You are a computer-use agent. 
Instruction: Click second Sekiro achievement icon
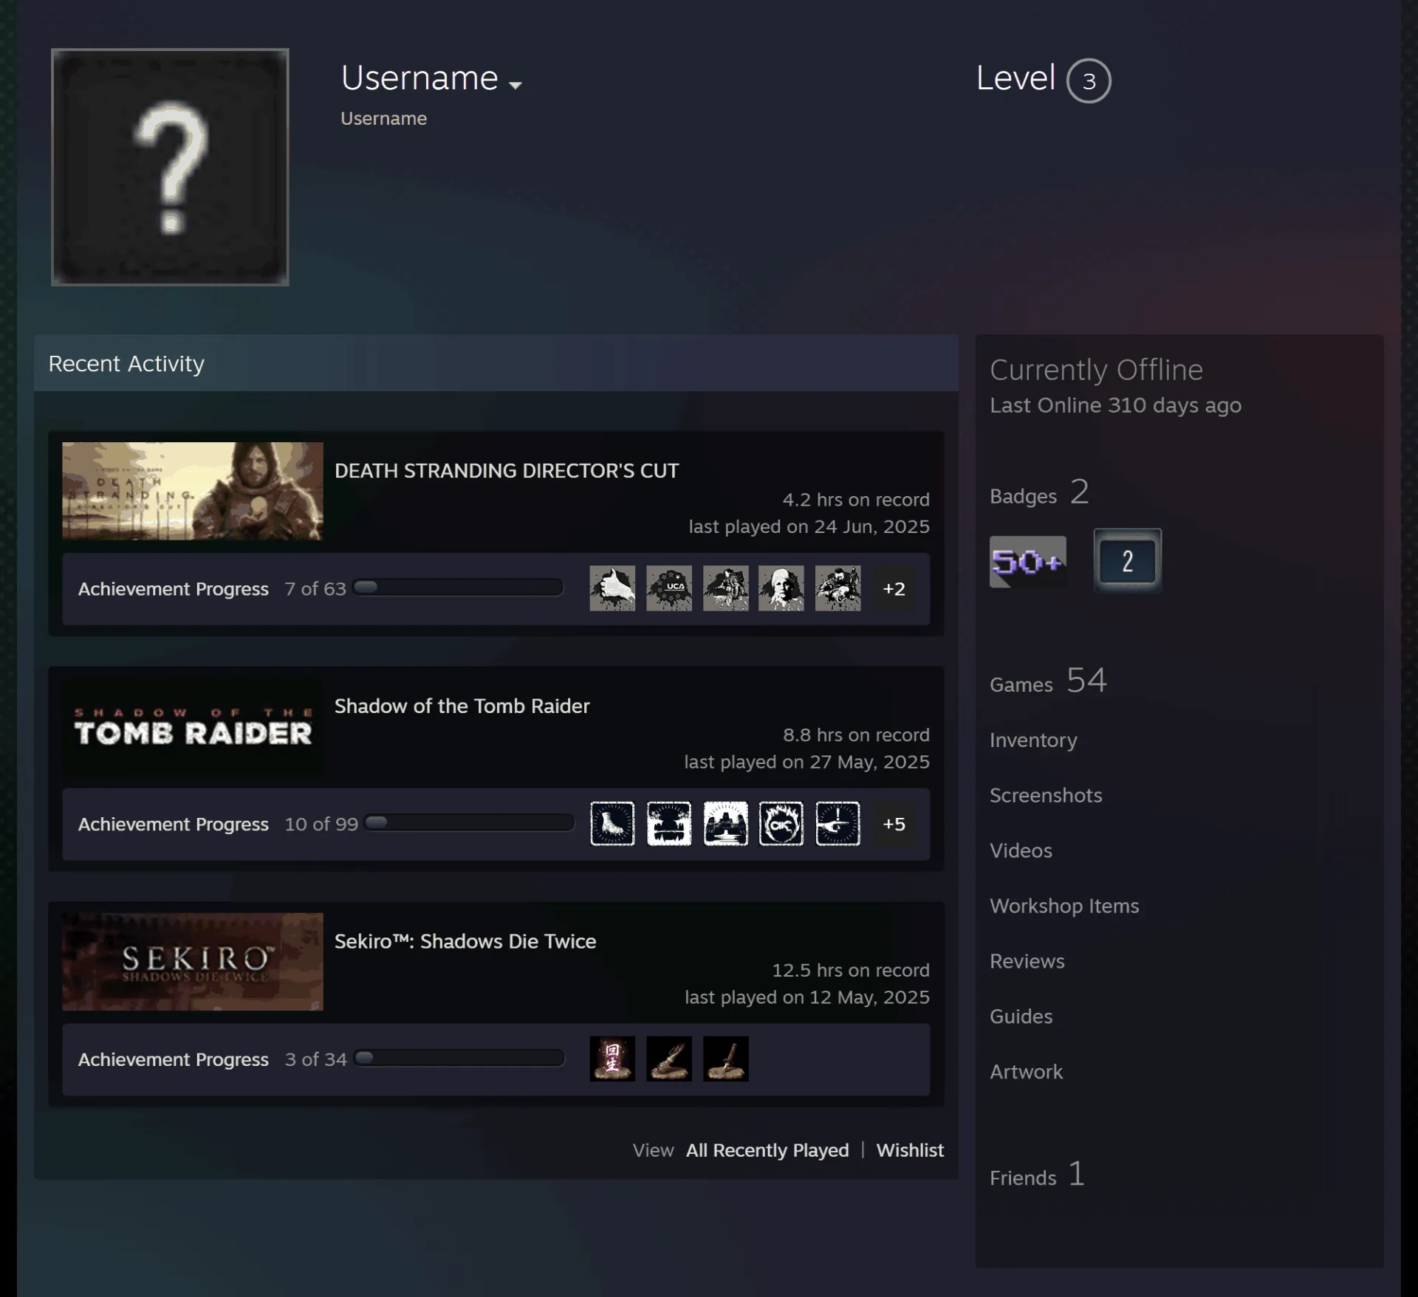coord(669,1059)
